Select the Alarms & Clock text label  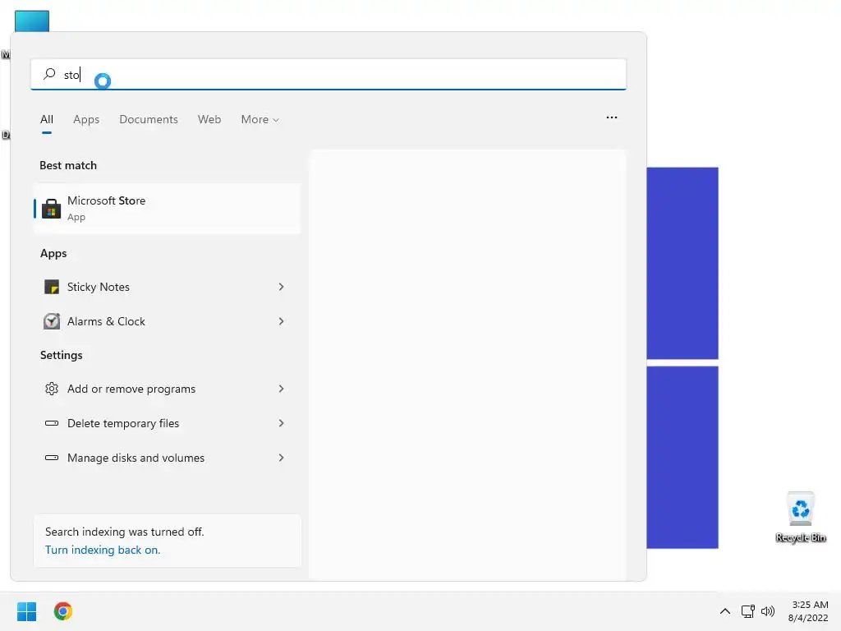[106, 321]
